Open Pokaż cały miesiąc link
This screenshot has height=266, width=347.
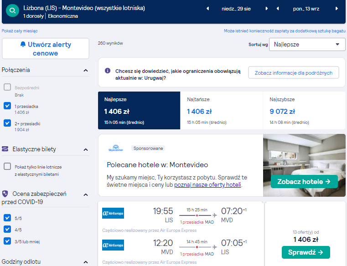20,31
